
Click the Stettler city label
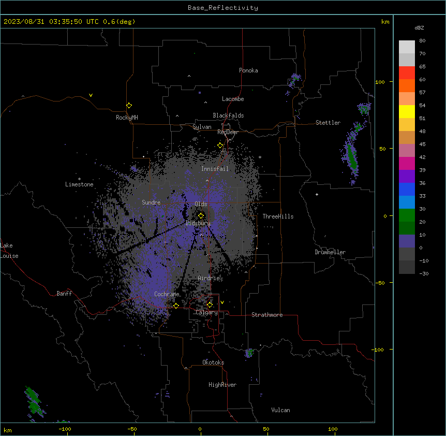coord(328,123)
